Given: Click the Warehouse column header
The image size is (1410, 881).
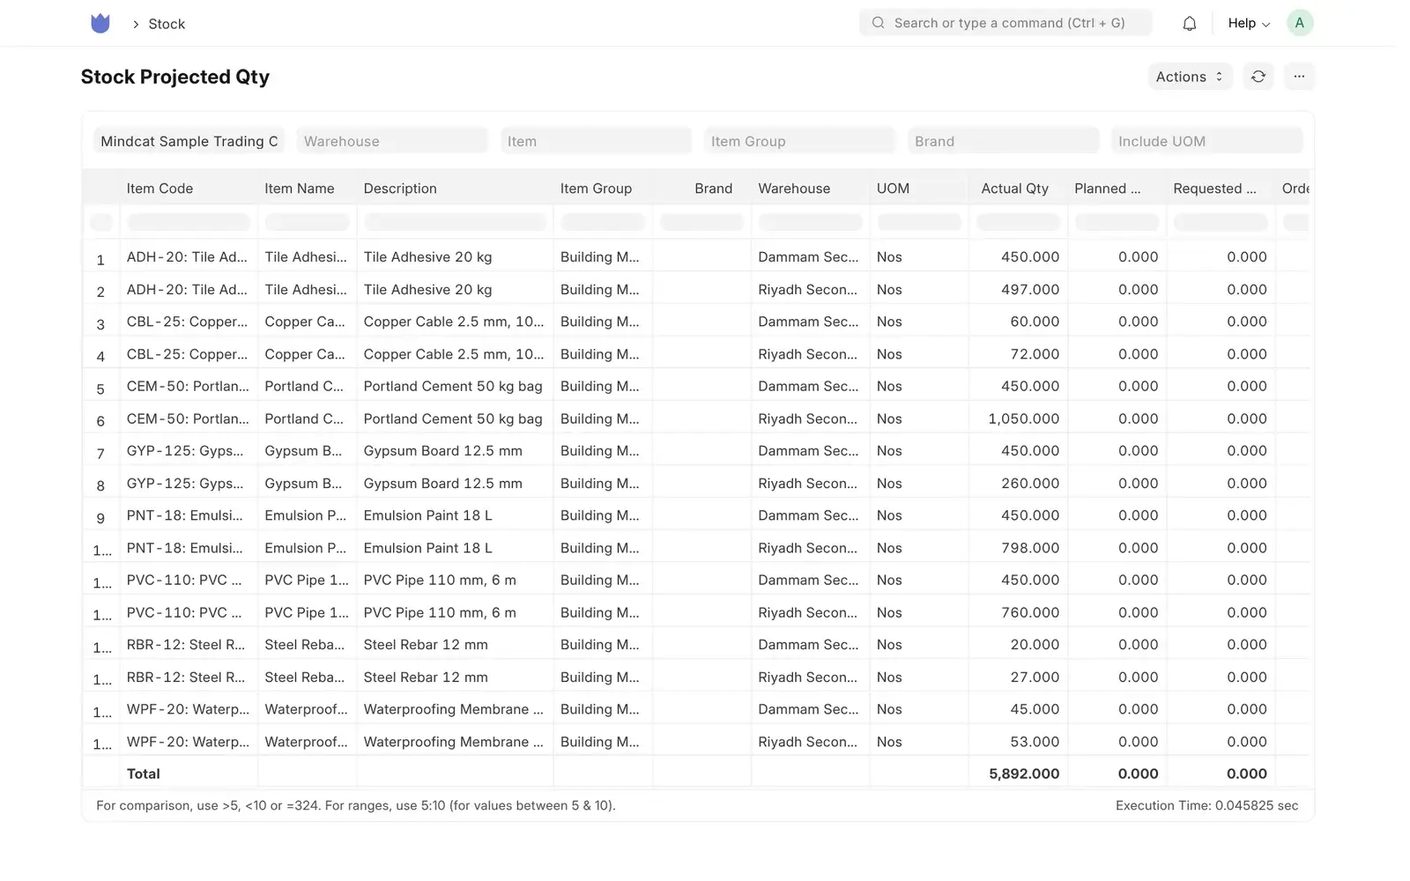Looking at the screenshot, I should click(810, 189).
